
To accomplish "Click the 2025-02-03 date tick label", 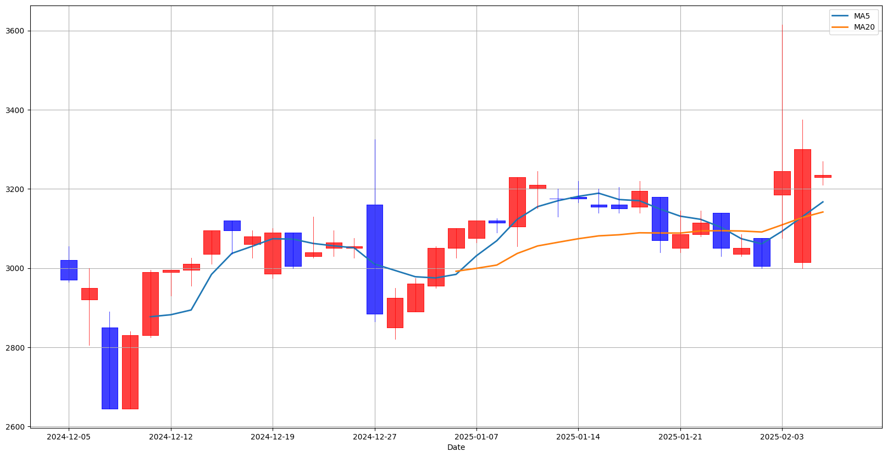I will pyautogui.click(x=782, y=437).
